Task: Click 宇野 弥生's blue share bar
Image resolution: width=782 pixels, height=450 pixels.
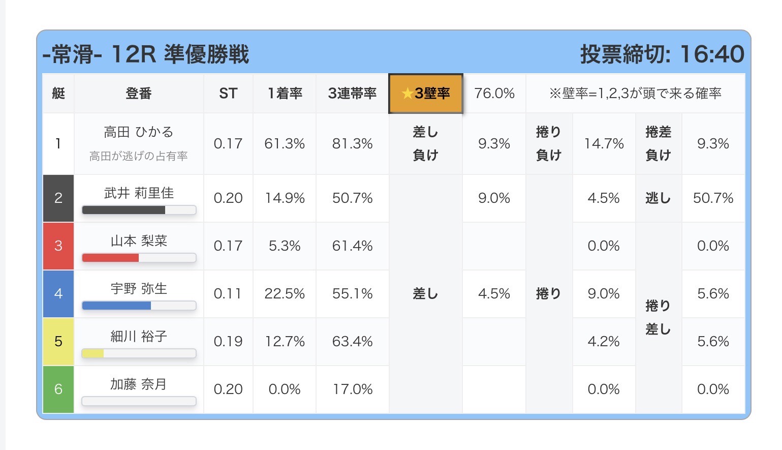Action: pos(139,306)
